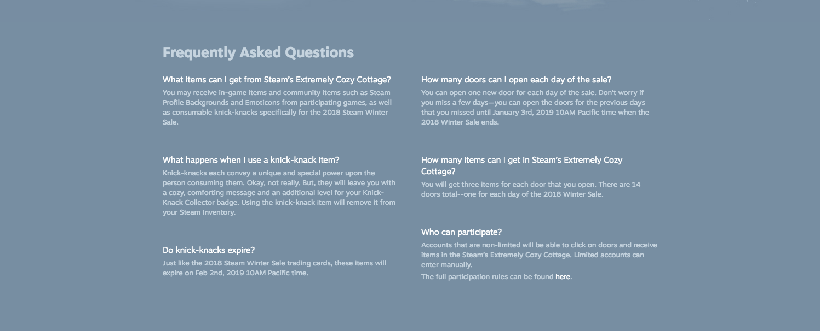
Task: Click the 'Do knick-knacks expire?' question
Action: (x=209, y=250)
